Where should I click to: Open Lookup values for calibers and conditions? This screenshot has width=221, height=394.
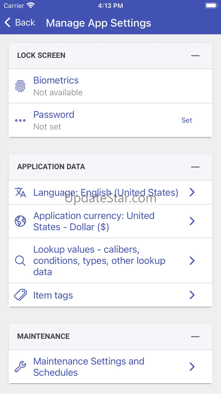[99, 260]
